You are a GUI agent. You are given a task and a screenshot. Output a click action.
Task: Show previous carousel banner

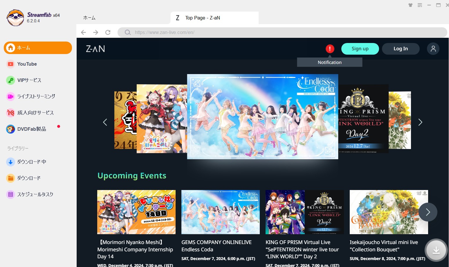coord(105,122)
